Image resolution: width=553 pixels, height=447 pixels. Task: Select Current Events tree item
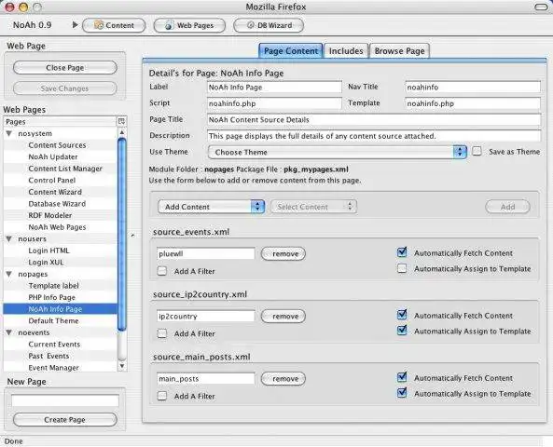click(x=54, y=345)
